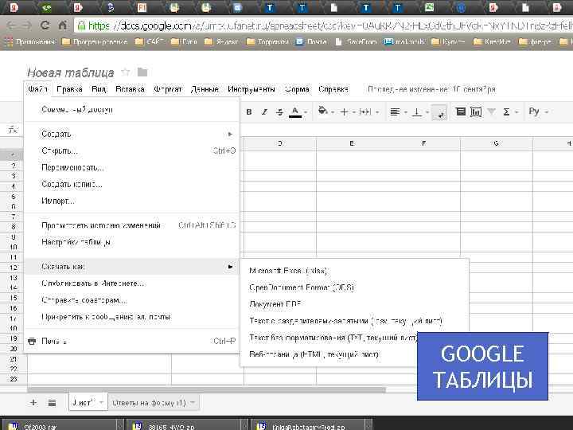The height and width of the screenshot is (430, 573).
Task: Apply strikethrough formatting
Action: coord(279,112)
